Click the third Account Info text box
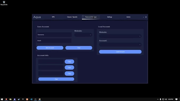Viewport: 180px width, 101px height. point(51,73)
